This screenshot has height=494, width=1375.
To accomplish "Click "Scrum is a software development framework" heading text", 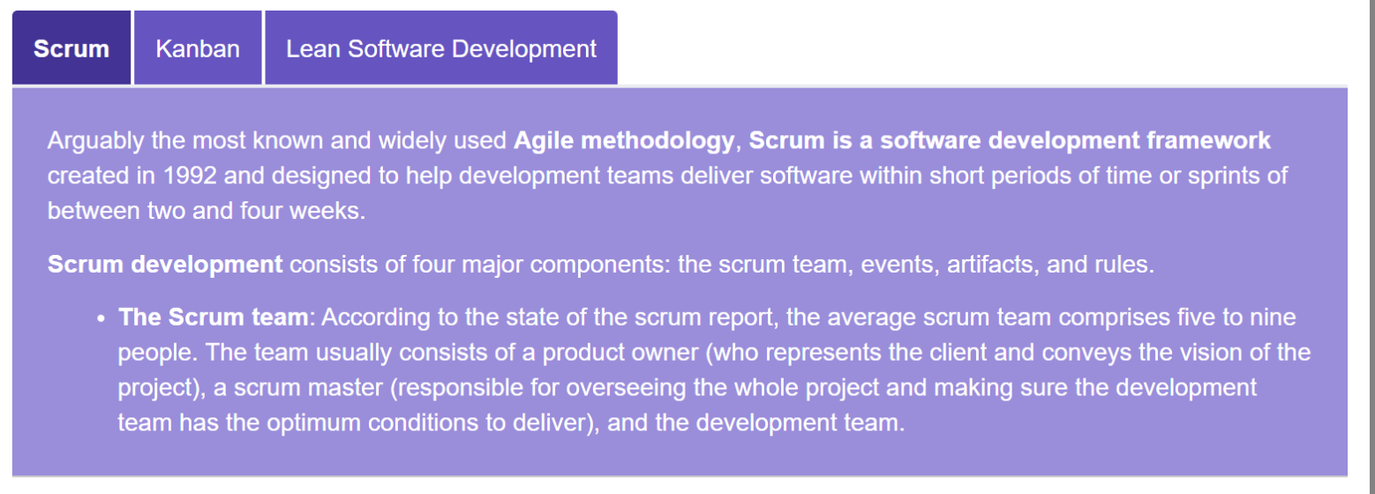I will tap(1010, 140).
